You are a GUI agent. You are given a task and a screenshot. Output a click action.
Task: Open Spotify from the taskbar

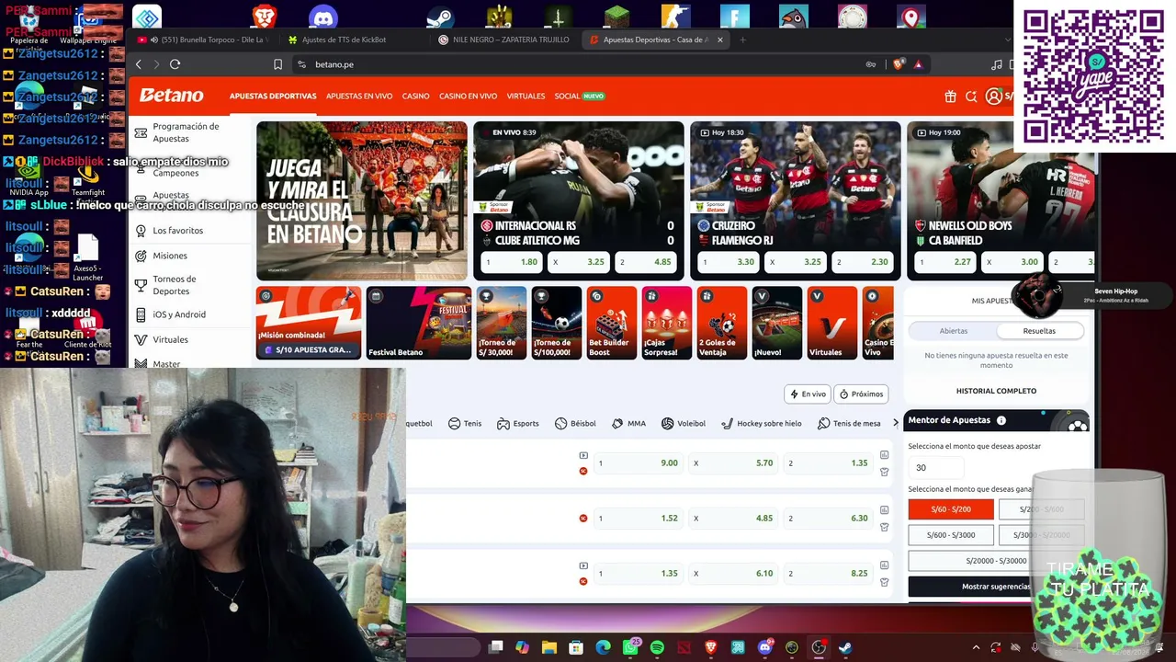[657, 647]
